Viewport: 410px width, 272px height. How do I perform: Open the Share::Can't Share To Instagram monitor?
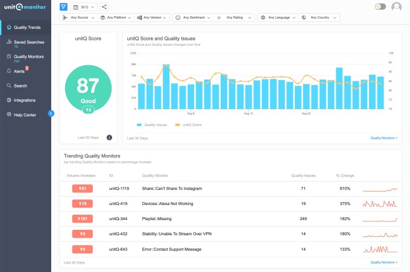pos(171,189)
